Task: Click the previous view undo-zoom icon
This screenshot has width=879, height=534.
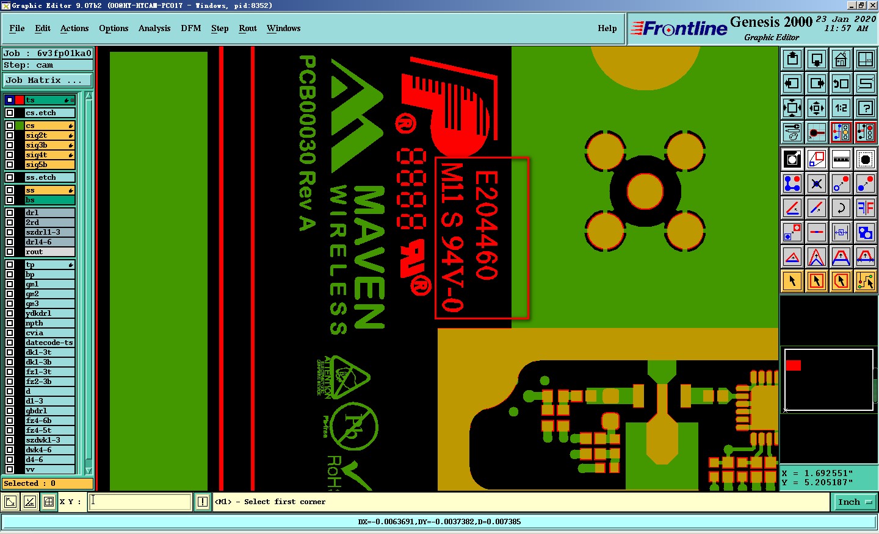Action: [841, 84]
